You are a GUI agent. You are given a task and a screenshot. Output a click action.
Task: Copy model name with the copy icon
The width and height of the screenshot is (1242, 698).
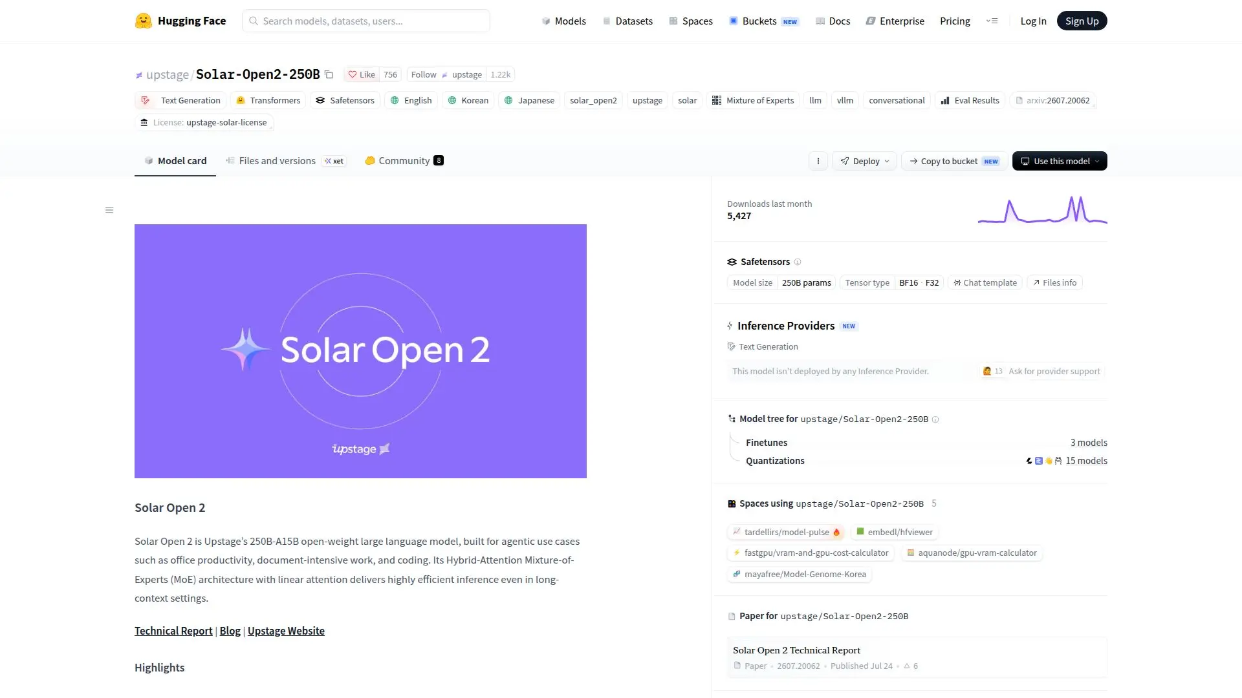point(329,74)
